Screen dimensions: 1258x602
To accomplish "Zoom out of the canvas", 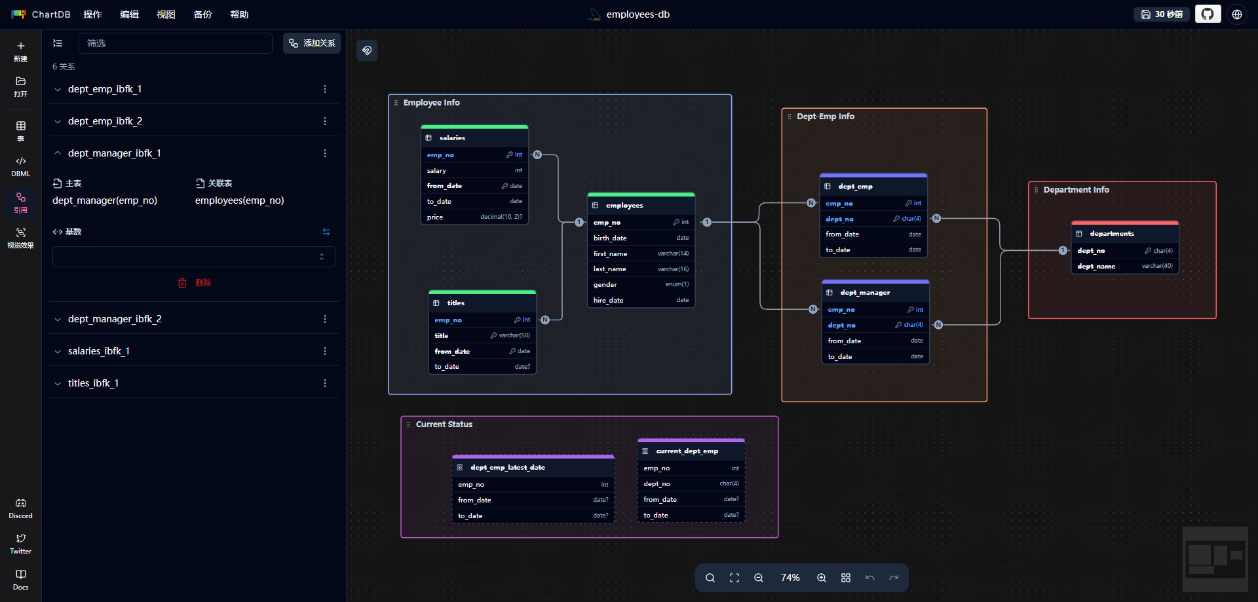I will [x=759, y=578].
